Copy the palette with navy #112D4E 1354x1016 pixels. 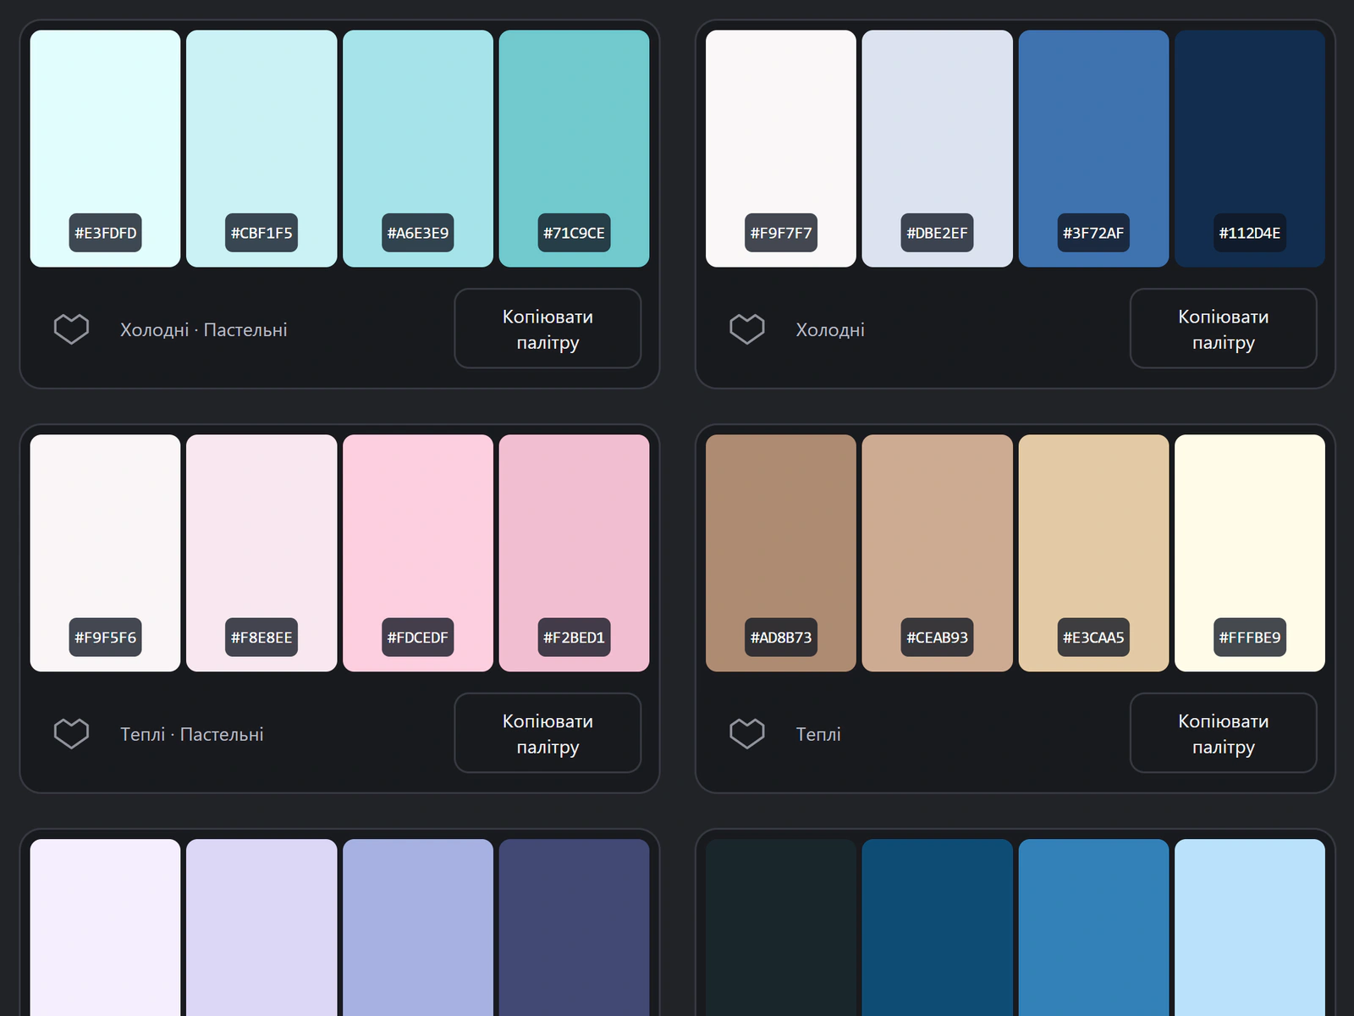1224,329
